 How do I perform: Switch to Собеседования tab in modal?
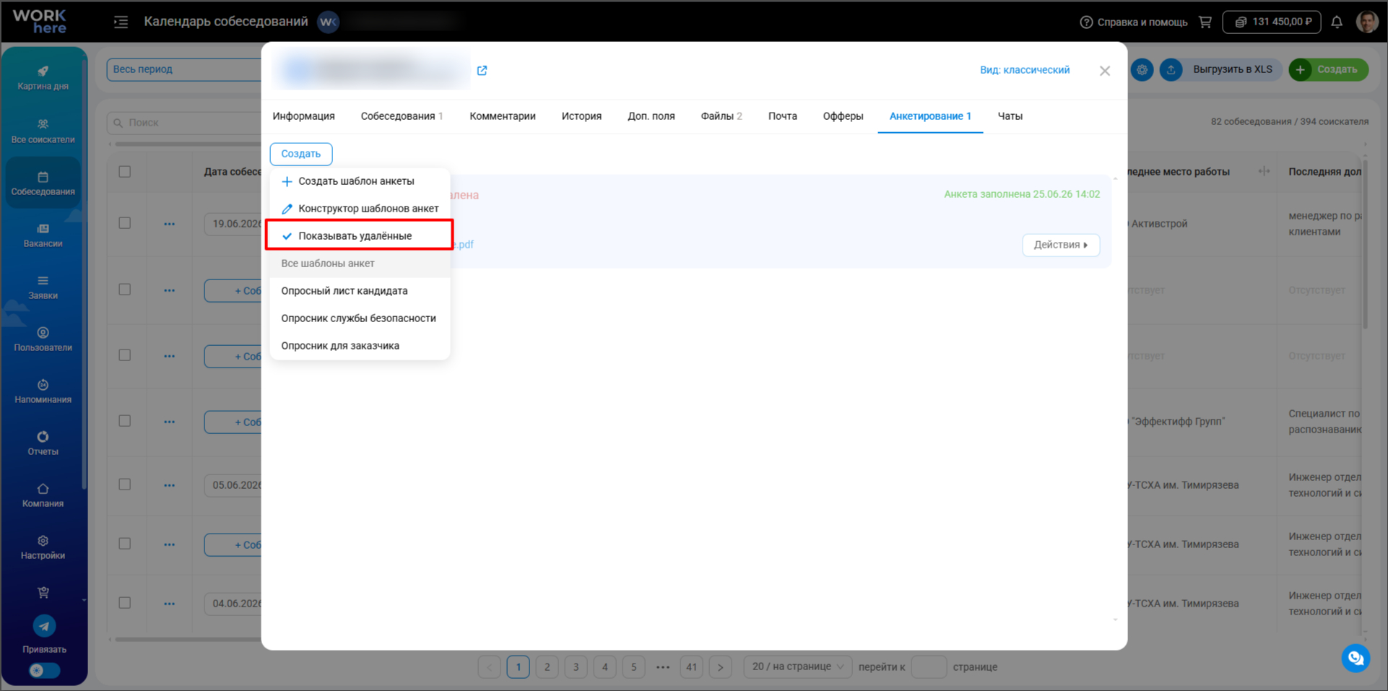(402, 116)
